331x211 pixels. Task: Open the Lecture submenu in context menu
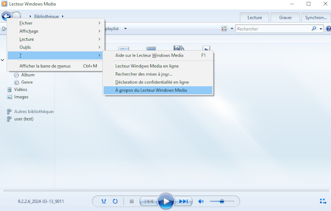pyautogui.click(x=55, y=39)
